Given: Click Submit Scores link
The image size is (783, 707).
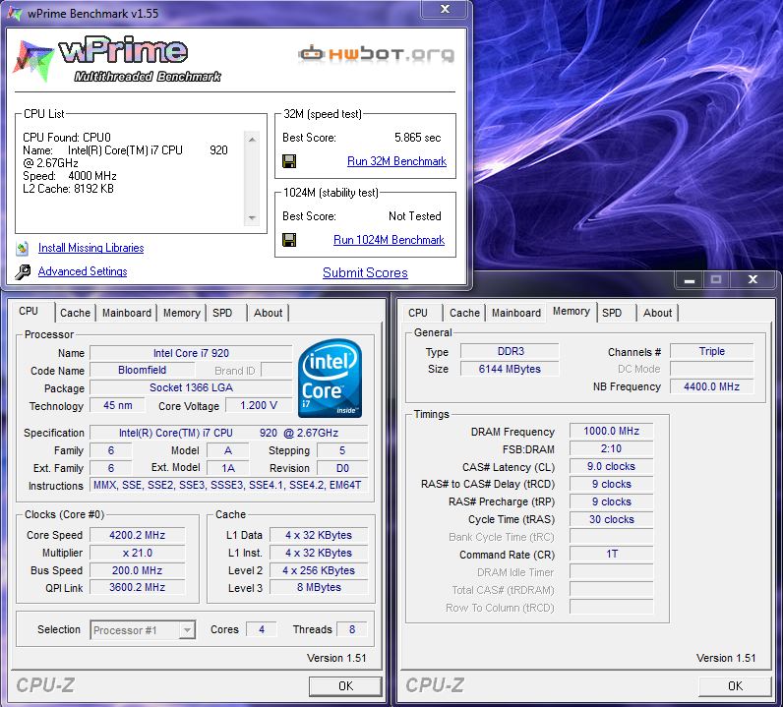Looking at the screenshot, I should (365, 272).
